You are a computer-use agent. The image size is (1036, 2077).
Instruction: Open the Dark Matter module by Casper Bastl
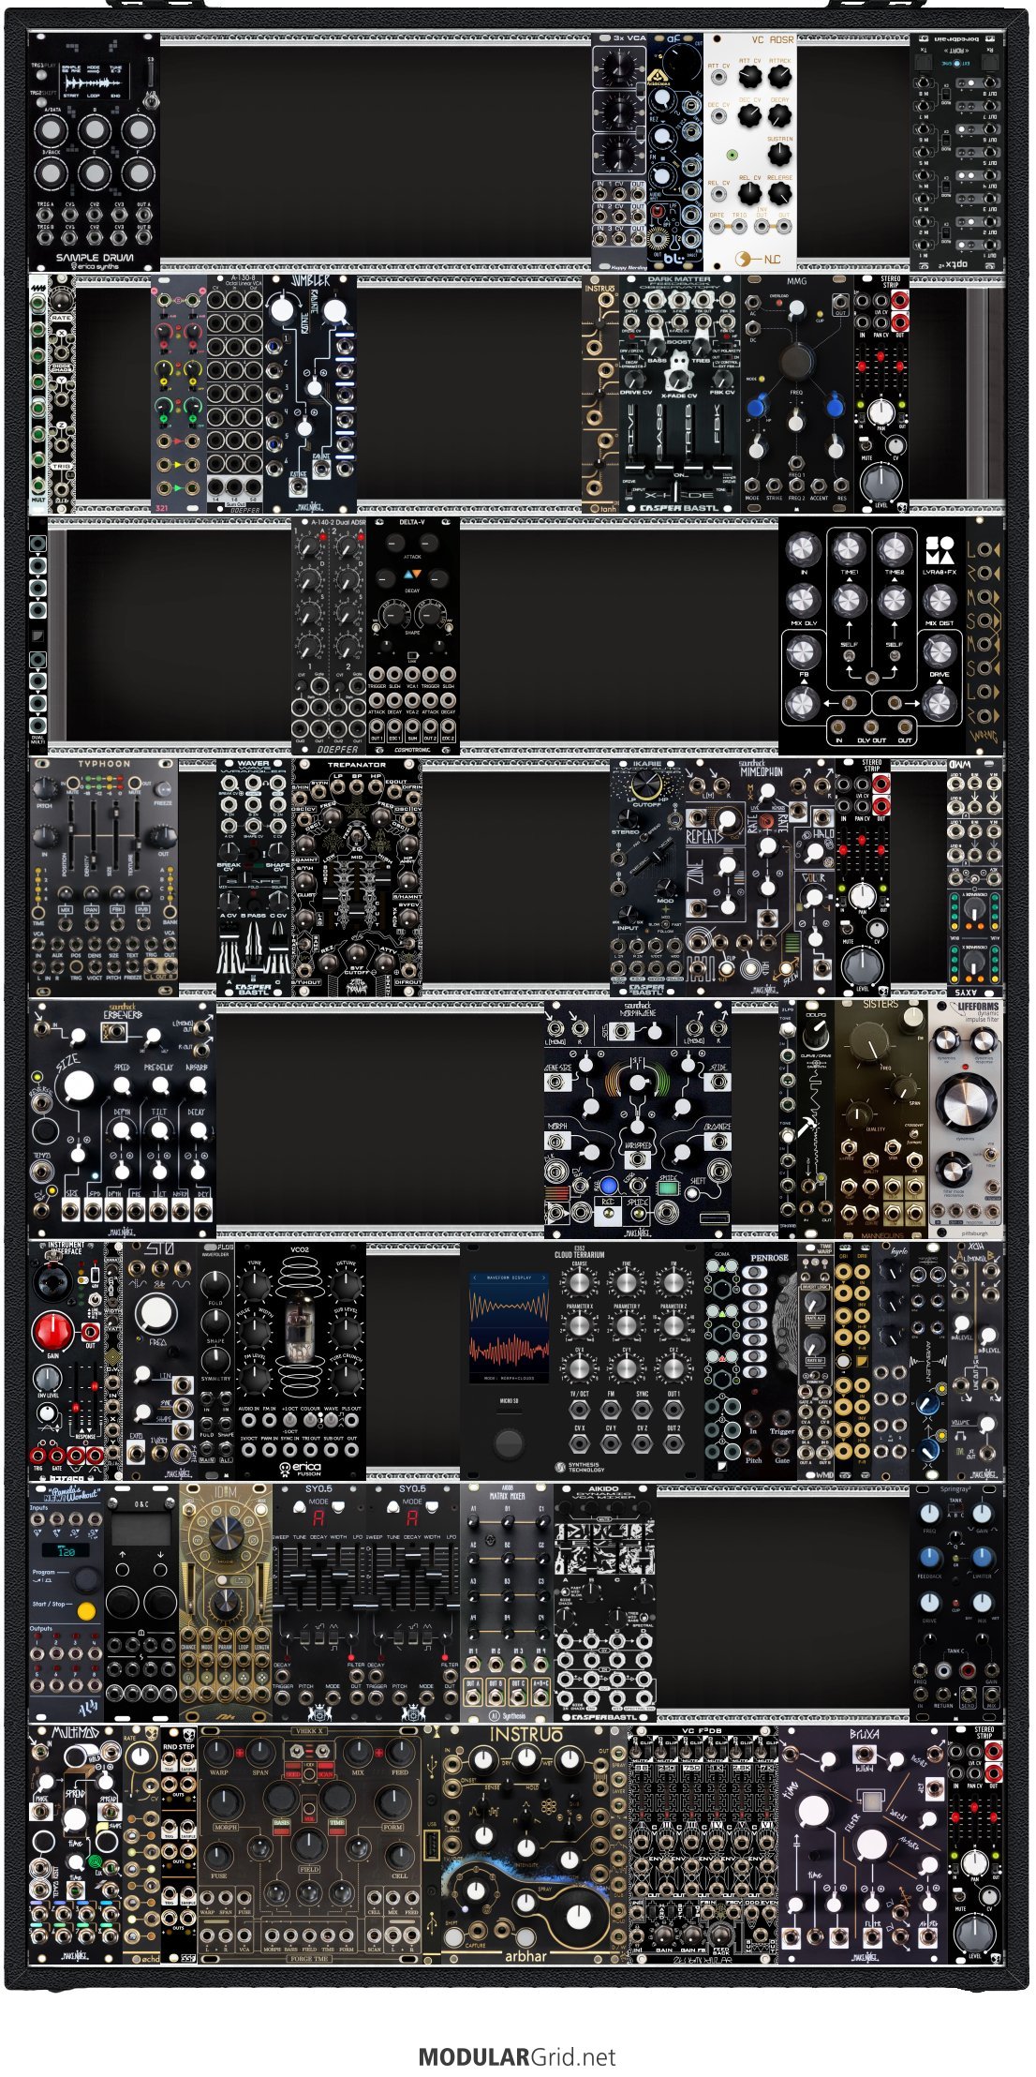[x=680, y=394]
